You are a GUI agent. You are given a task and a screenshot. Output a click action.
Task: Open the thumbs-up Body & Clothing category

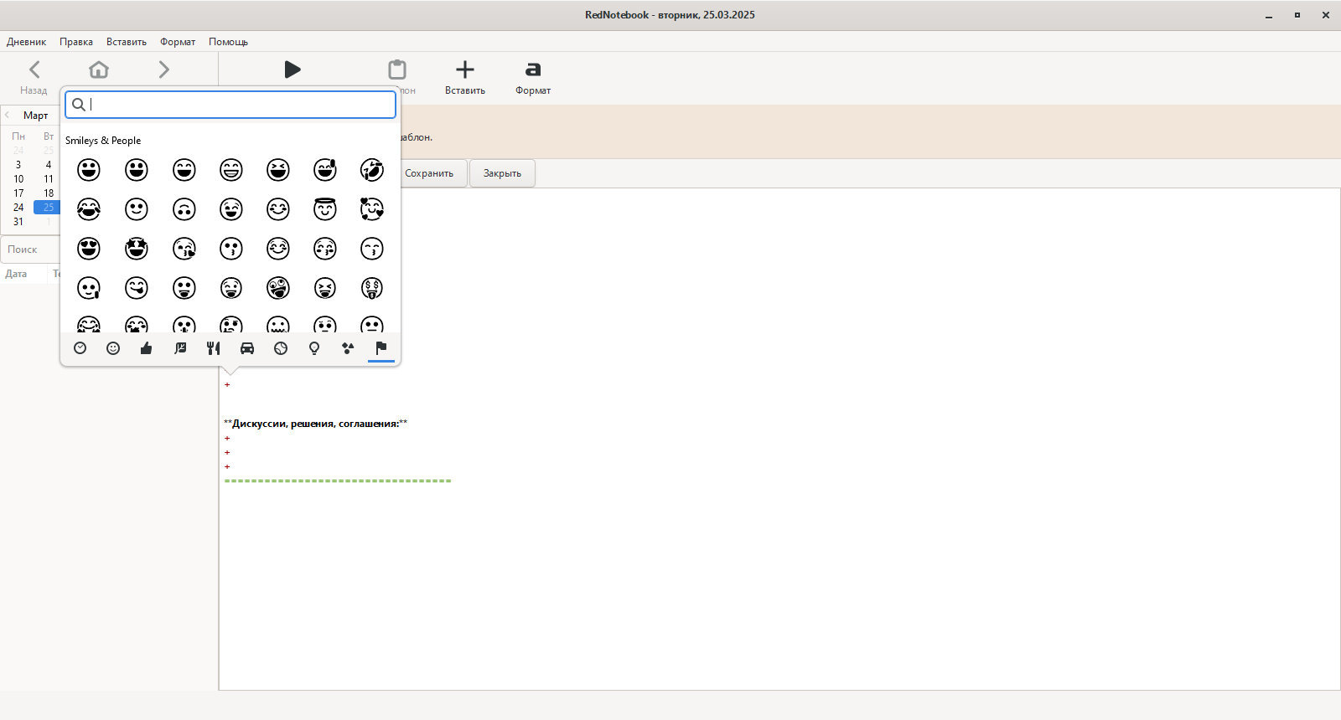[x=147, y=348]
